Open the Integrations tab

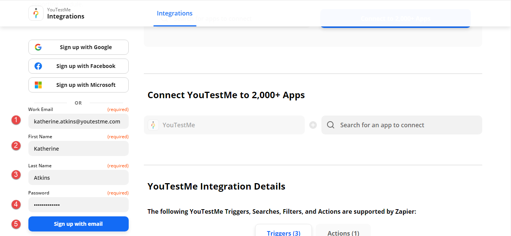point(174,14)
